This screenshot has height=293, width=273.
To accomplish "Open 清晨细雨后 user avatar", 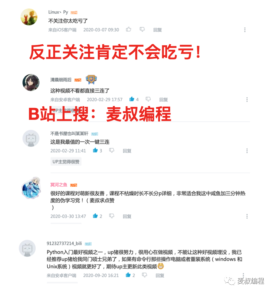I will [31, 82].
